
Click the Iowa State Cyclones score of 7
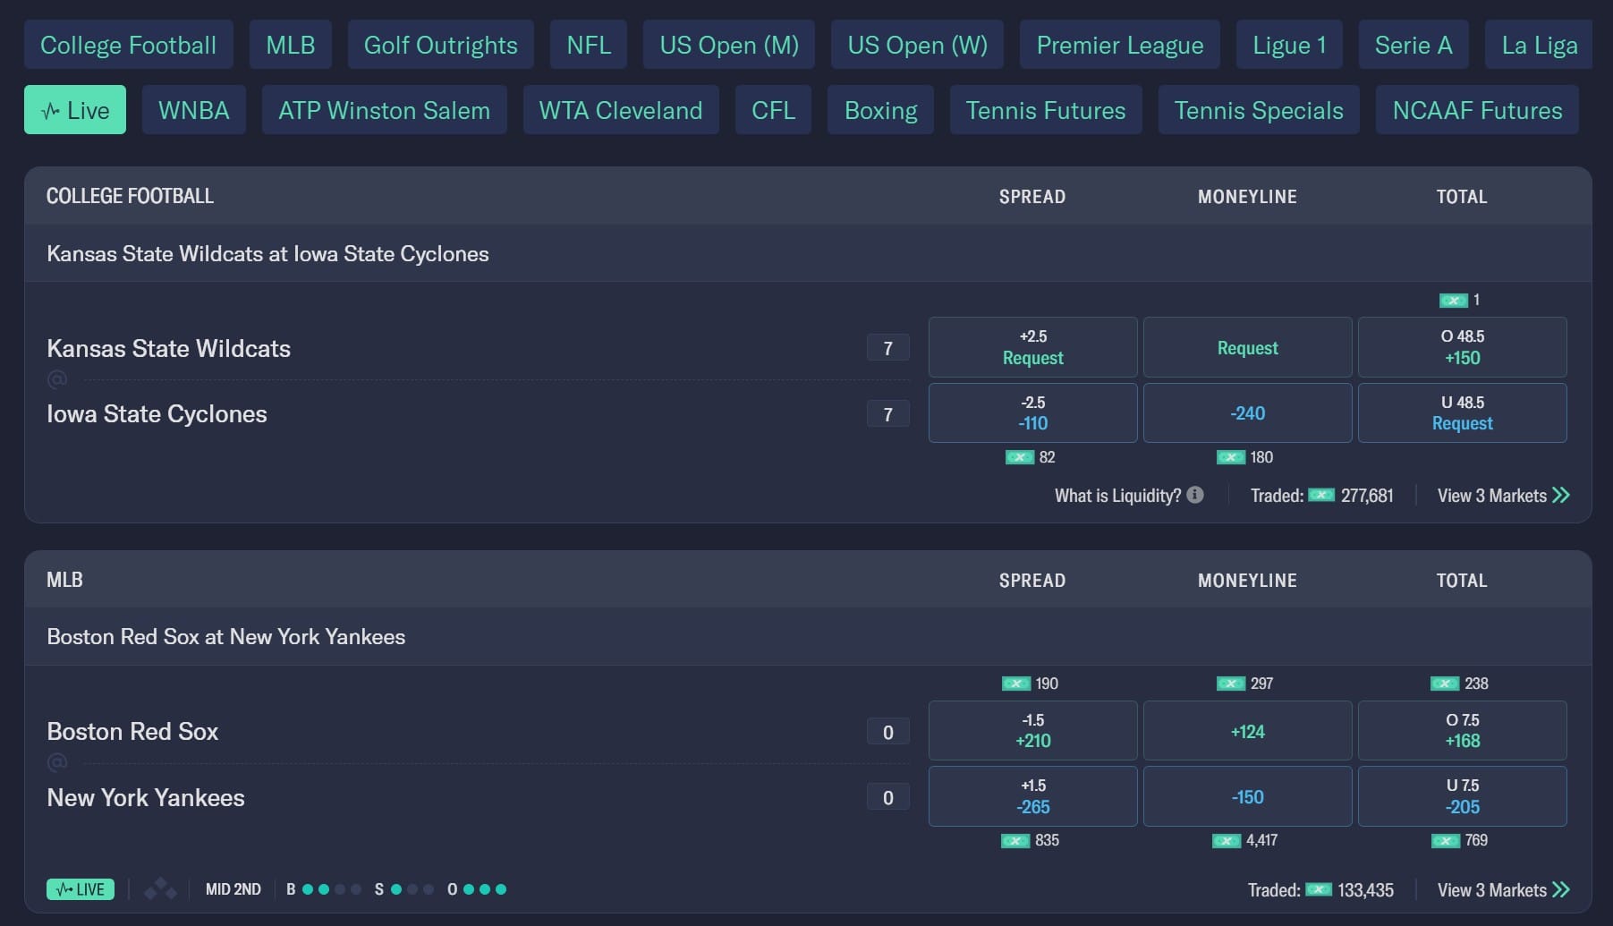point(888,414)
